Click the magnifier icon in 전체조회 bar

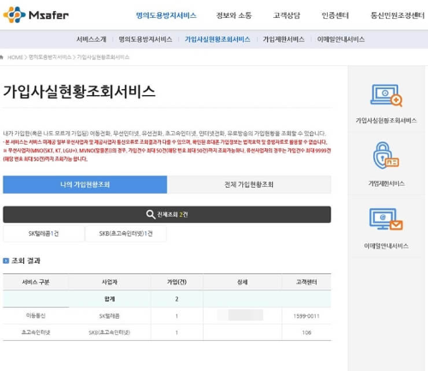click(151, 214)
